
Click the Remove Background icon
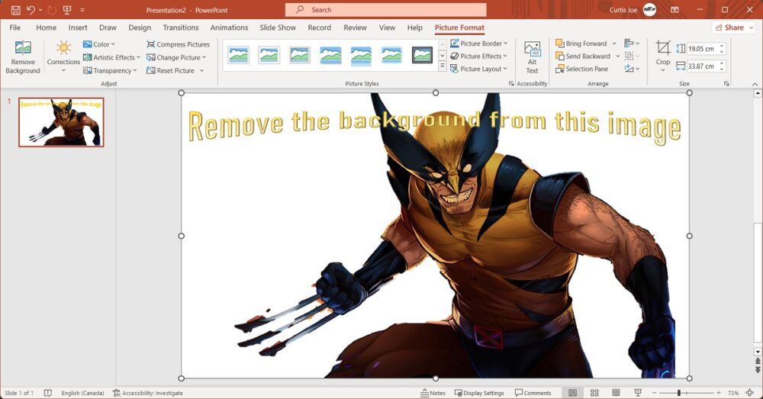point(22,50)
